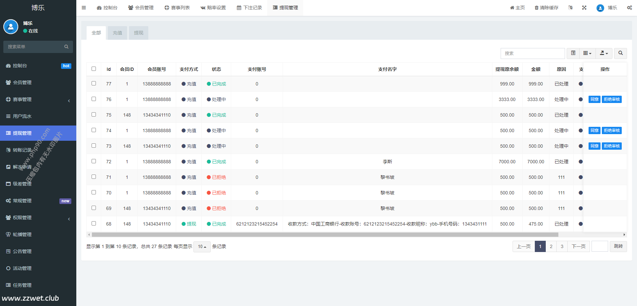Switch to the 充值 tab
The width and height of the screenshot is (637, 306).
(117, 33)
